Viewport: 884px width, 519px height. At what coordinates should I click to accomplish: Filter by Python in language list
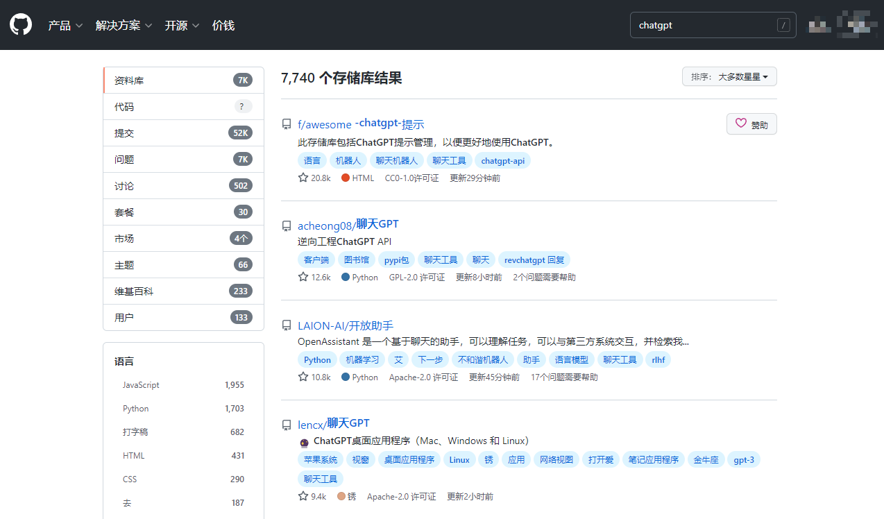[136, 409]
